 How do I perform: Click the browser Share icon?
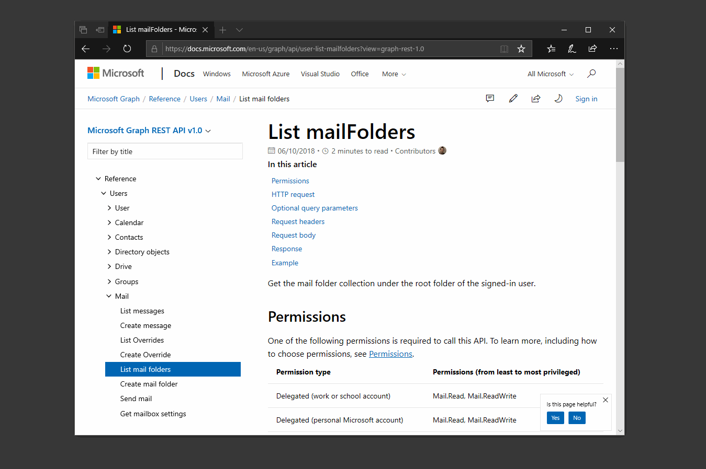tap(592, 49)
